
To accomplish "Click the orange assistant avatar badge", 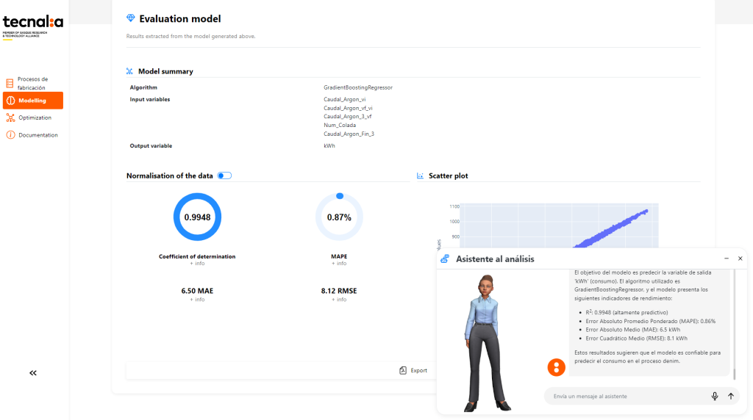I will pyautogui.click(x=557, y=368).
